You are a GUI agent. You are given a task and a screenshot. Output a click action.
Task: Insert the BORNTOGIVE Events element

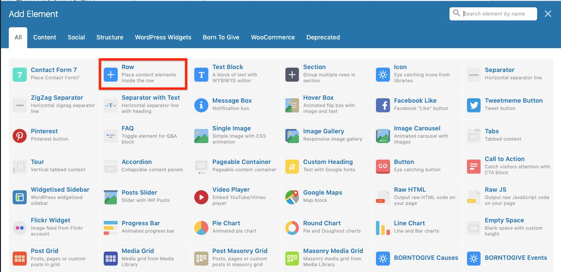(x=508, y=257)
